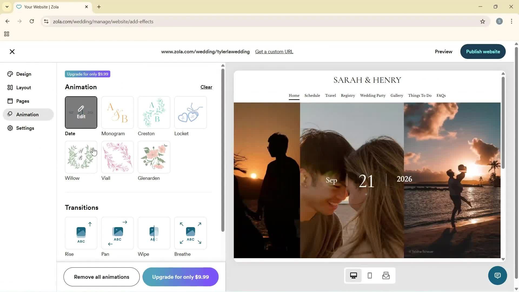Open the Chrome browser menu

[x=511, y=21]
